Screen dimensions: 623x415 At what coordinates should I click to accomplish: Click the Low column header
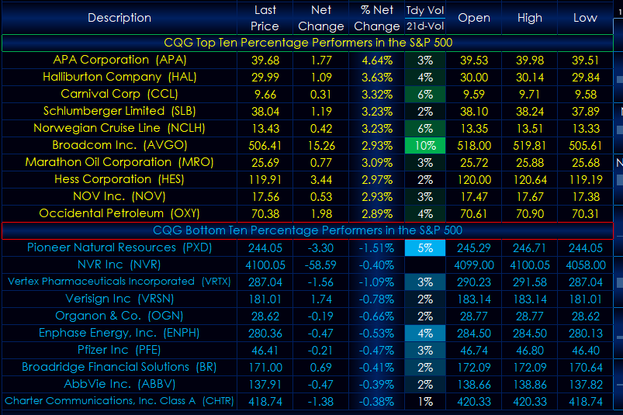(585, 18)
